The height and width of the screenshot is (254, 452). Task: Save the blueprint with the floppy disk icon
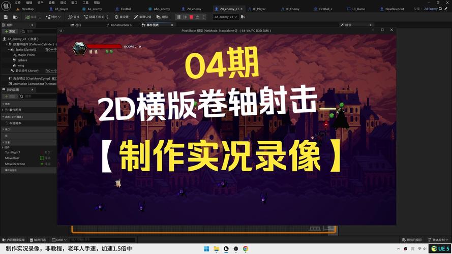pyautogui.click(x=6, y=17)
